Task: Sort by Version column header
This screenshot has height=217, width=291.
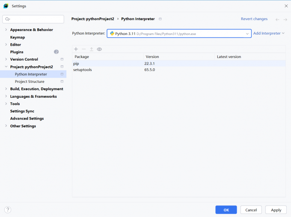Action: [x=179, y=57]
